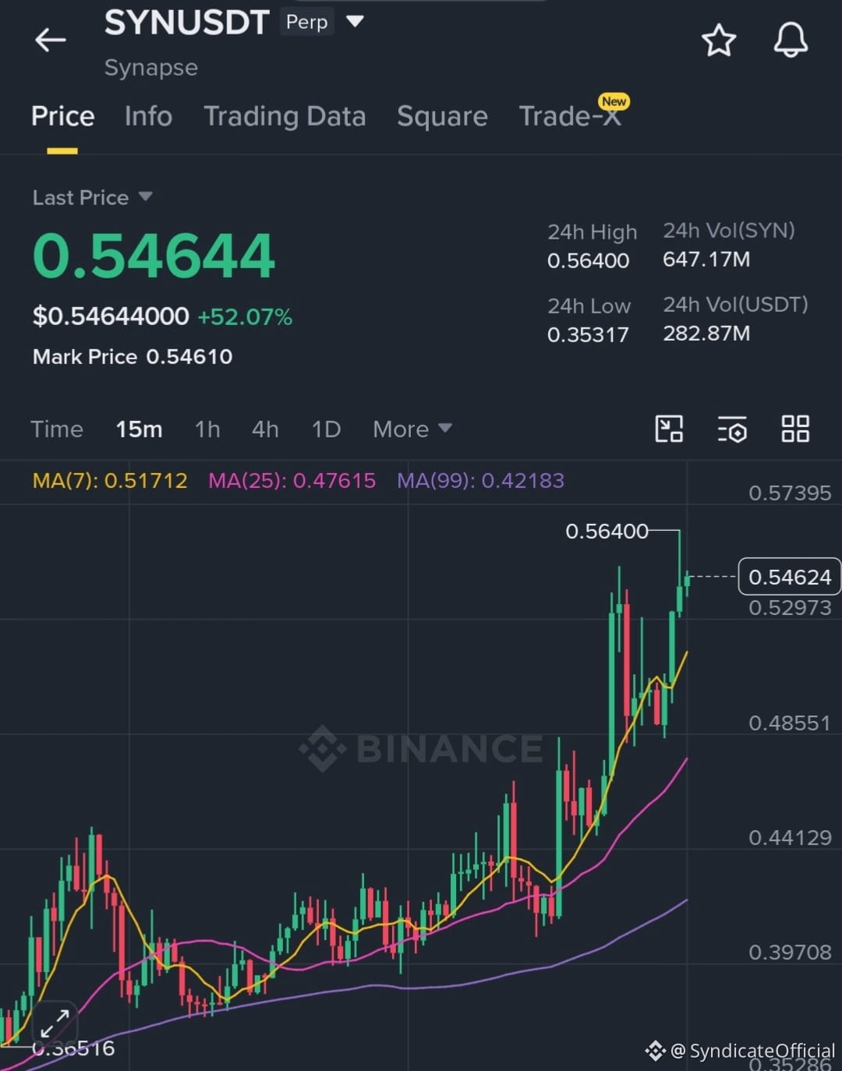Open the Square tab

[x=442, y=116]
